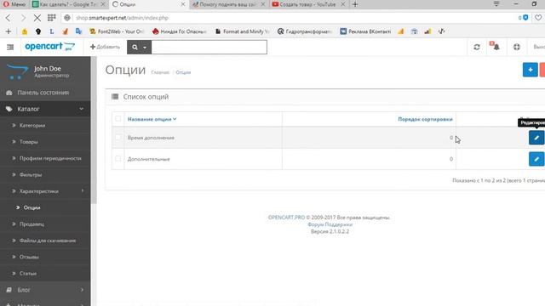
Task: Check the Время дополнения row checkbox
Action: coord(118,138)
